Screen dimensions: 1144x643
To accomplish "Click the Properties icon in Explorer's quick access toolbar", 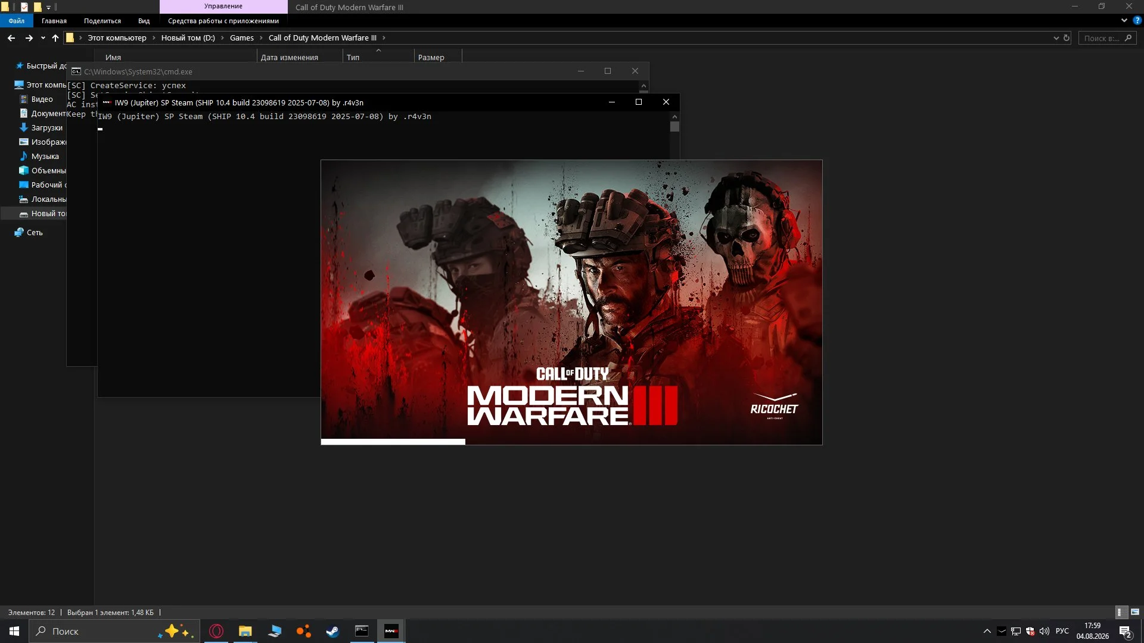I will [24, 7].
